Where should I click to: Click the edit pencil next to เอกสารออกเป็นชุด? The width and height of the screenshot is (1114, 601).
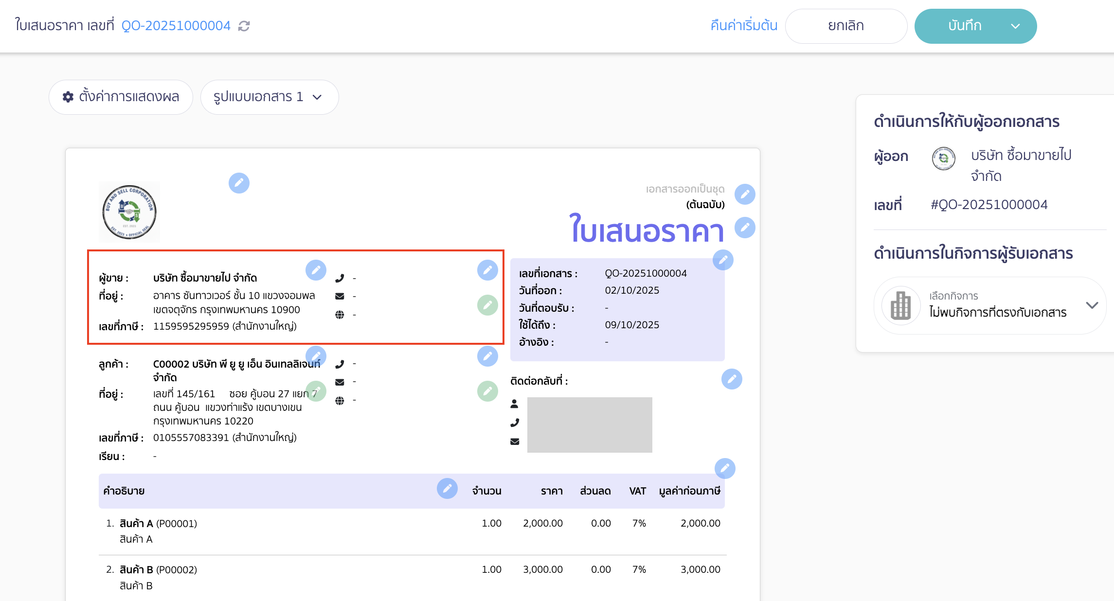[x=745, y=194]
